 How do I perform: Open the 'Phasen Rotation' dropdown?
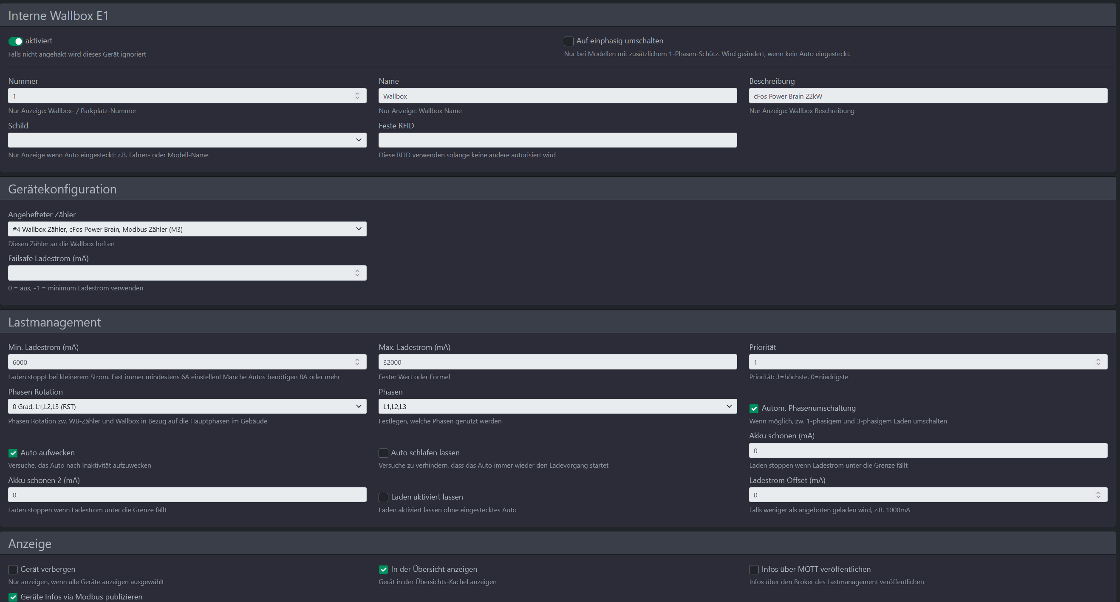pyautogui.click(x=187, y=406)
